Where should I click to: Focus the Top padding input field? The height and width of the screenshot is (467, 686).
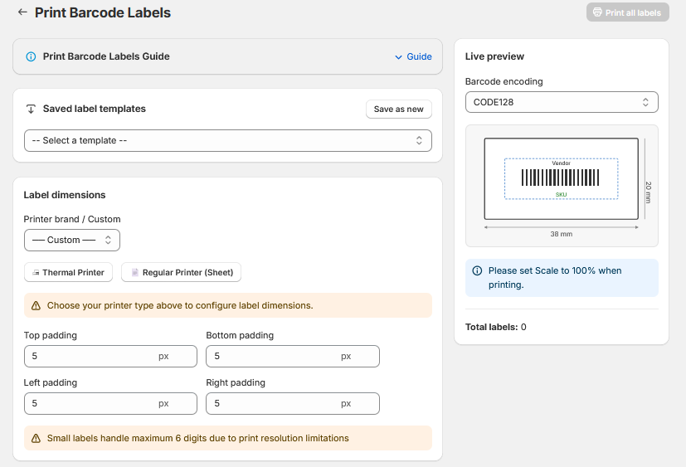click(x=110, y=357)
